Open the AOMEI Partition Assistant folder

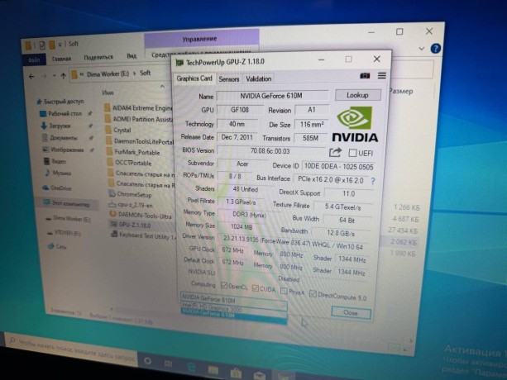(139, 119)
